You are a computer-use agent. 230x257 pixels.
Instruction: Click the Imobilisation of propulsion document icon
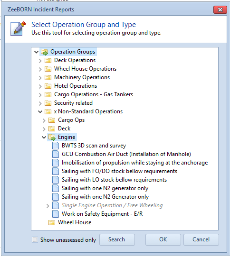coord(56,163)
